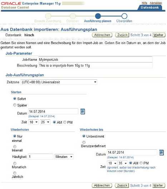This screenshot has height=189, width=167.
Task: Open calendar picker for Wiederholen bis Datum
Action: coord(161,153)
